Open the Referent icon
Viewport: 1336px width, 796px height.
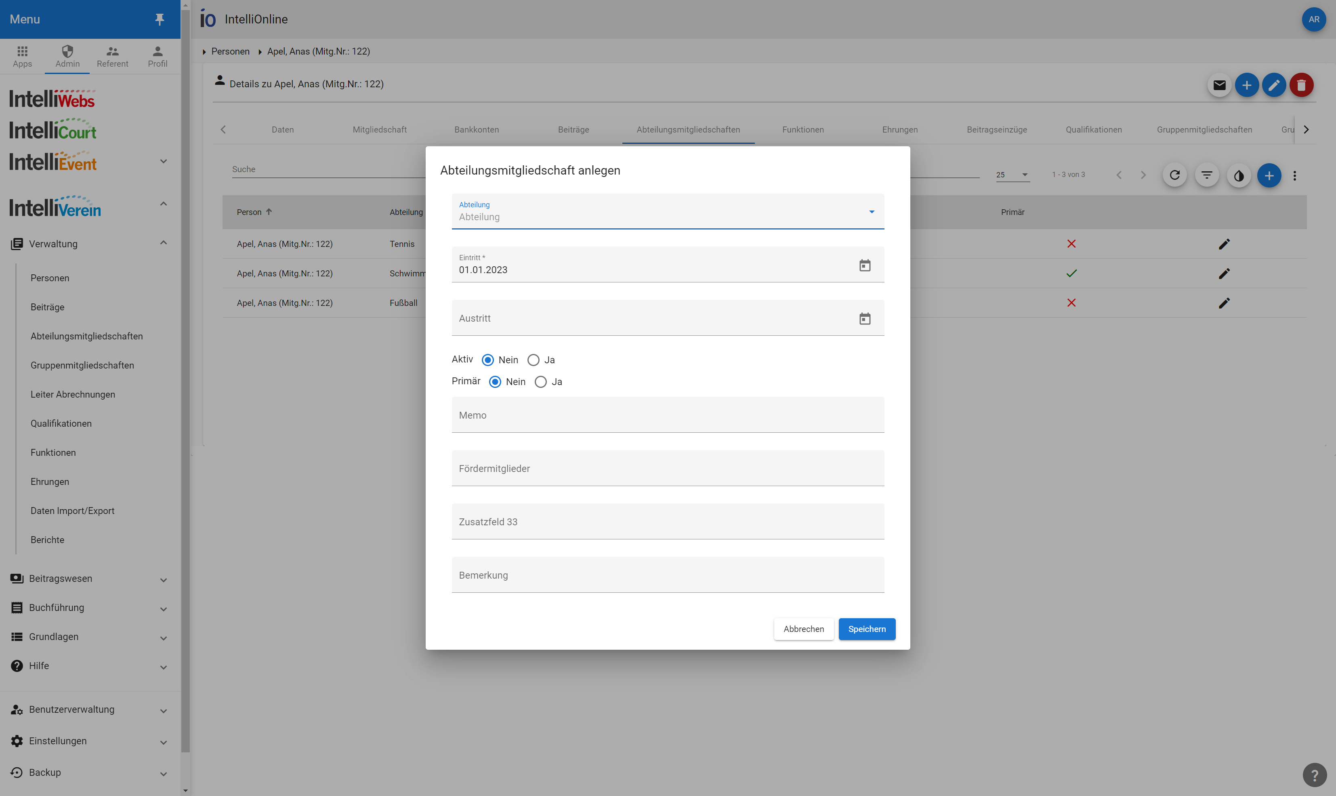tap(113, 56)
